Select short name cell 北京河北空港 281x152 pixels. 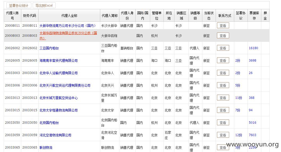(x=109, y=135)
